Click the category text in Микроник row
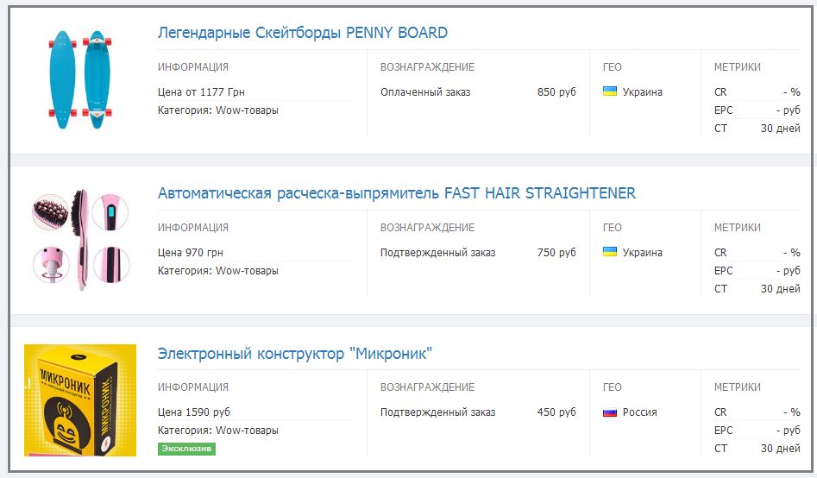817x478 pixels. coord(217,431)
